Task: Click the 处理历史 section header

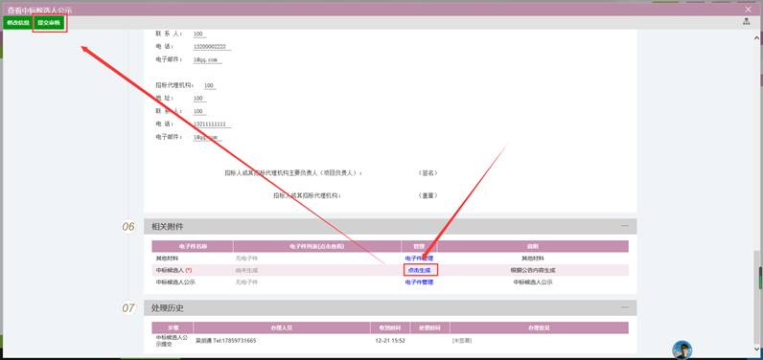Action: (x=390, y=308)
